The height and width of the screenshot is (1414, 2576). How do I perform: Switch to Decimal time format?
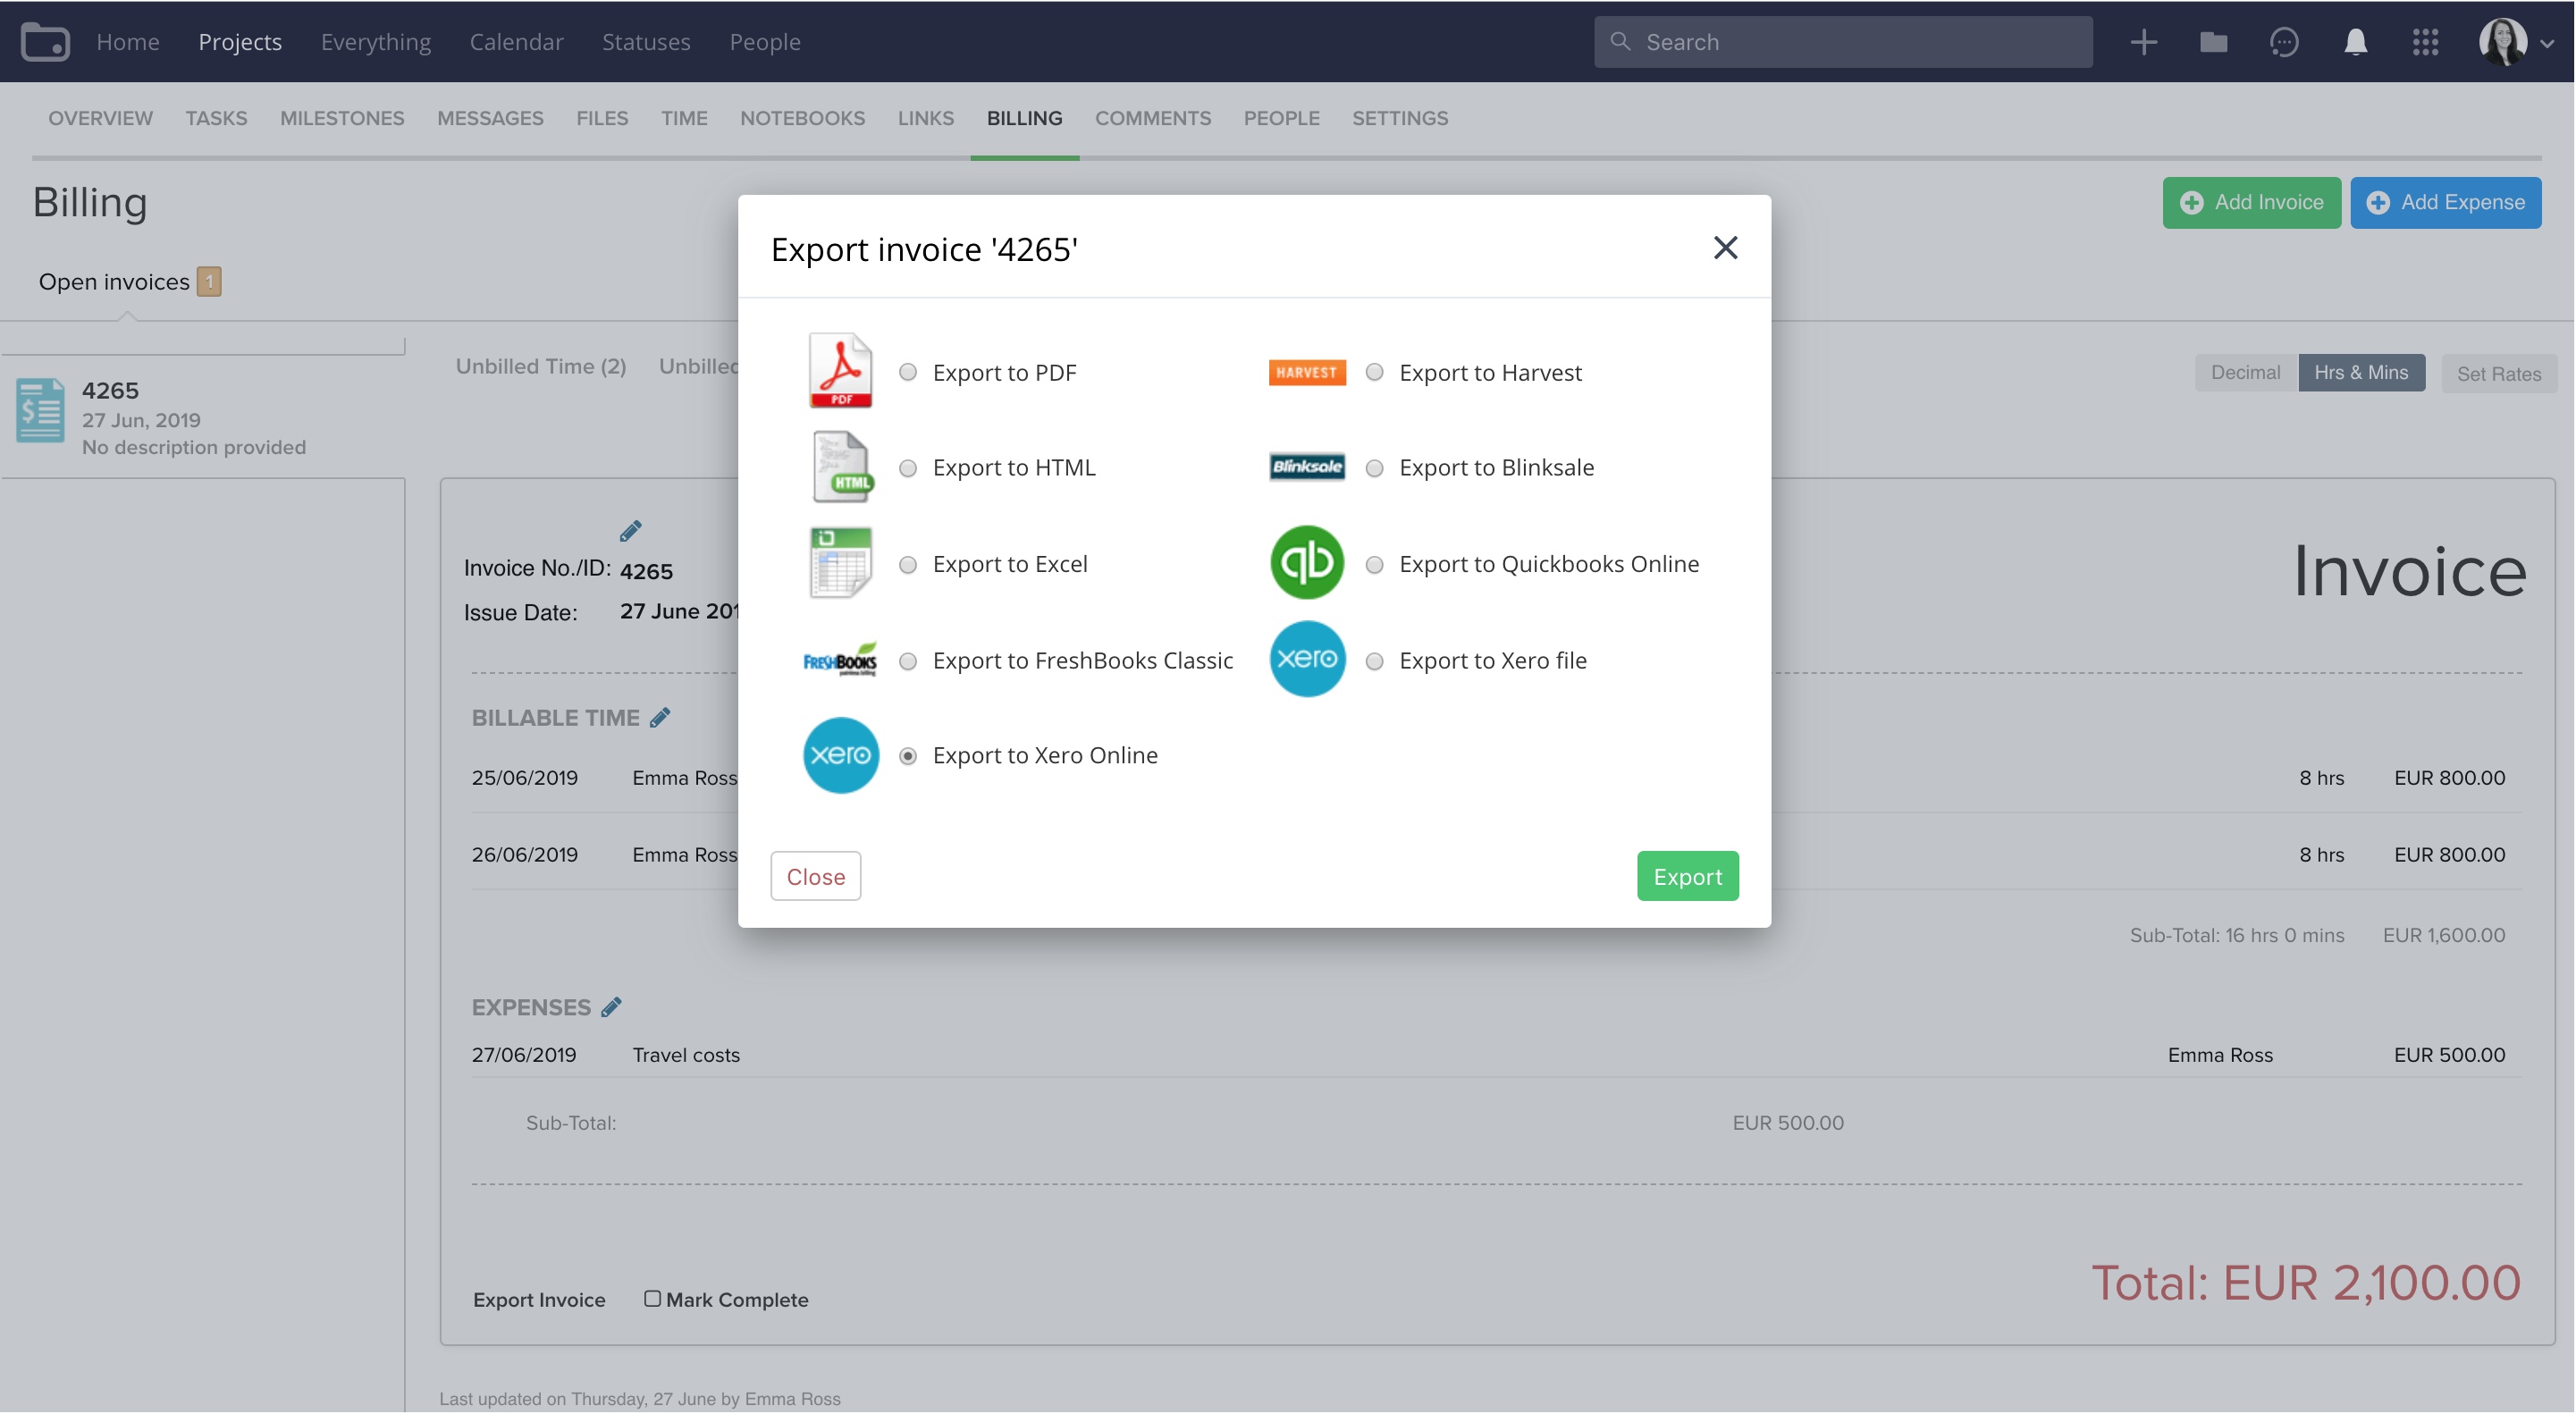(x=2245, y=372)
